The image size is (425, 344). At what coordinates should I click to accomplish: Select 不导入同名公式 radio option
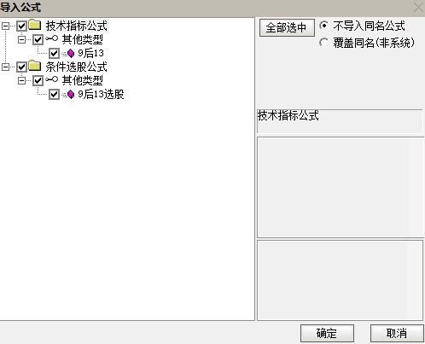(323, 26)
